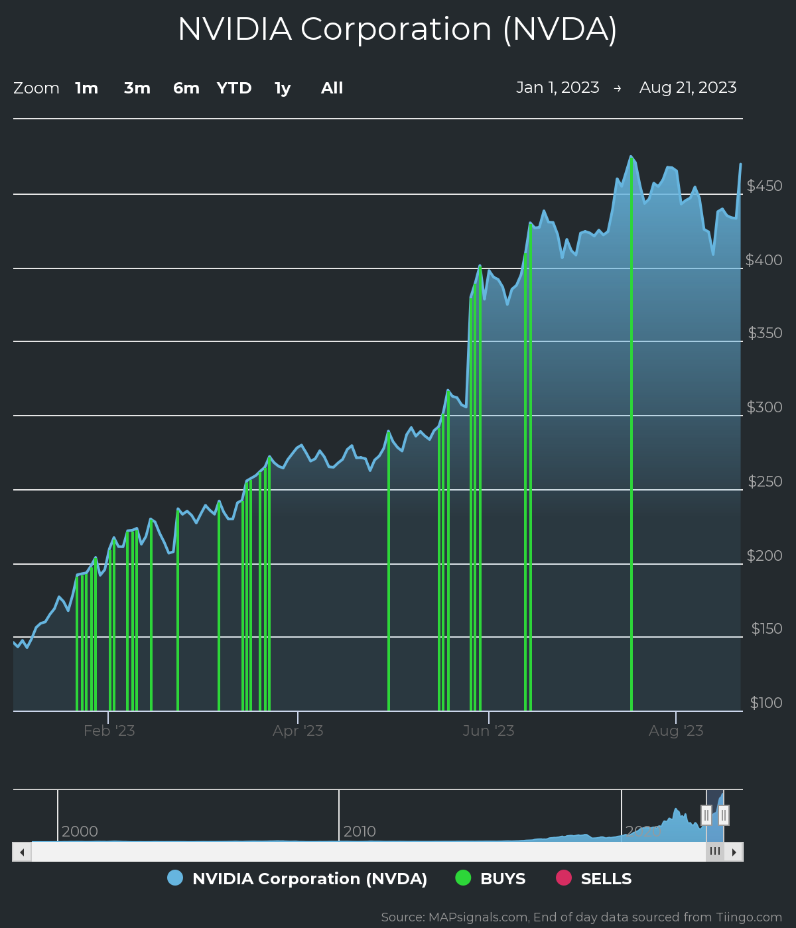Select the 3m zoom range
The height and width of the screenshot is (928, 796).
(x=137, y=88)
